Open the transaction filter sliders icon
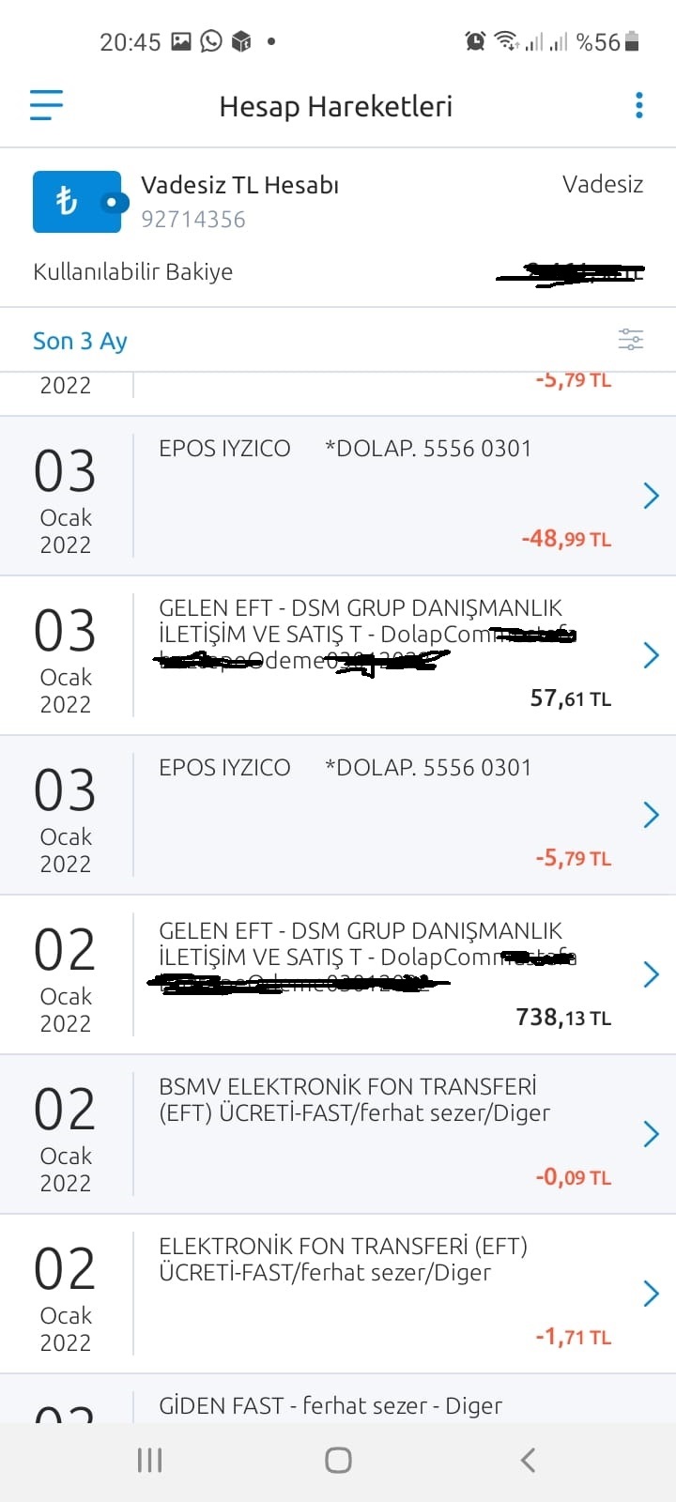The width and height of the screenshot is (676, 1502). point(631,340)
